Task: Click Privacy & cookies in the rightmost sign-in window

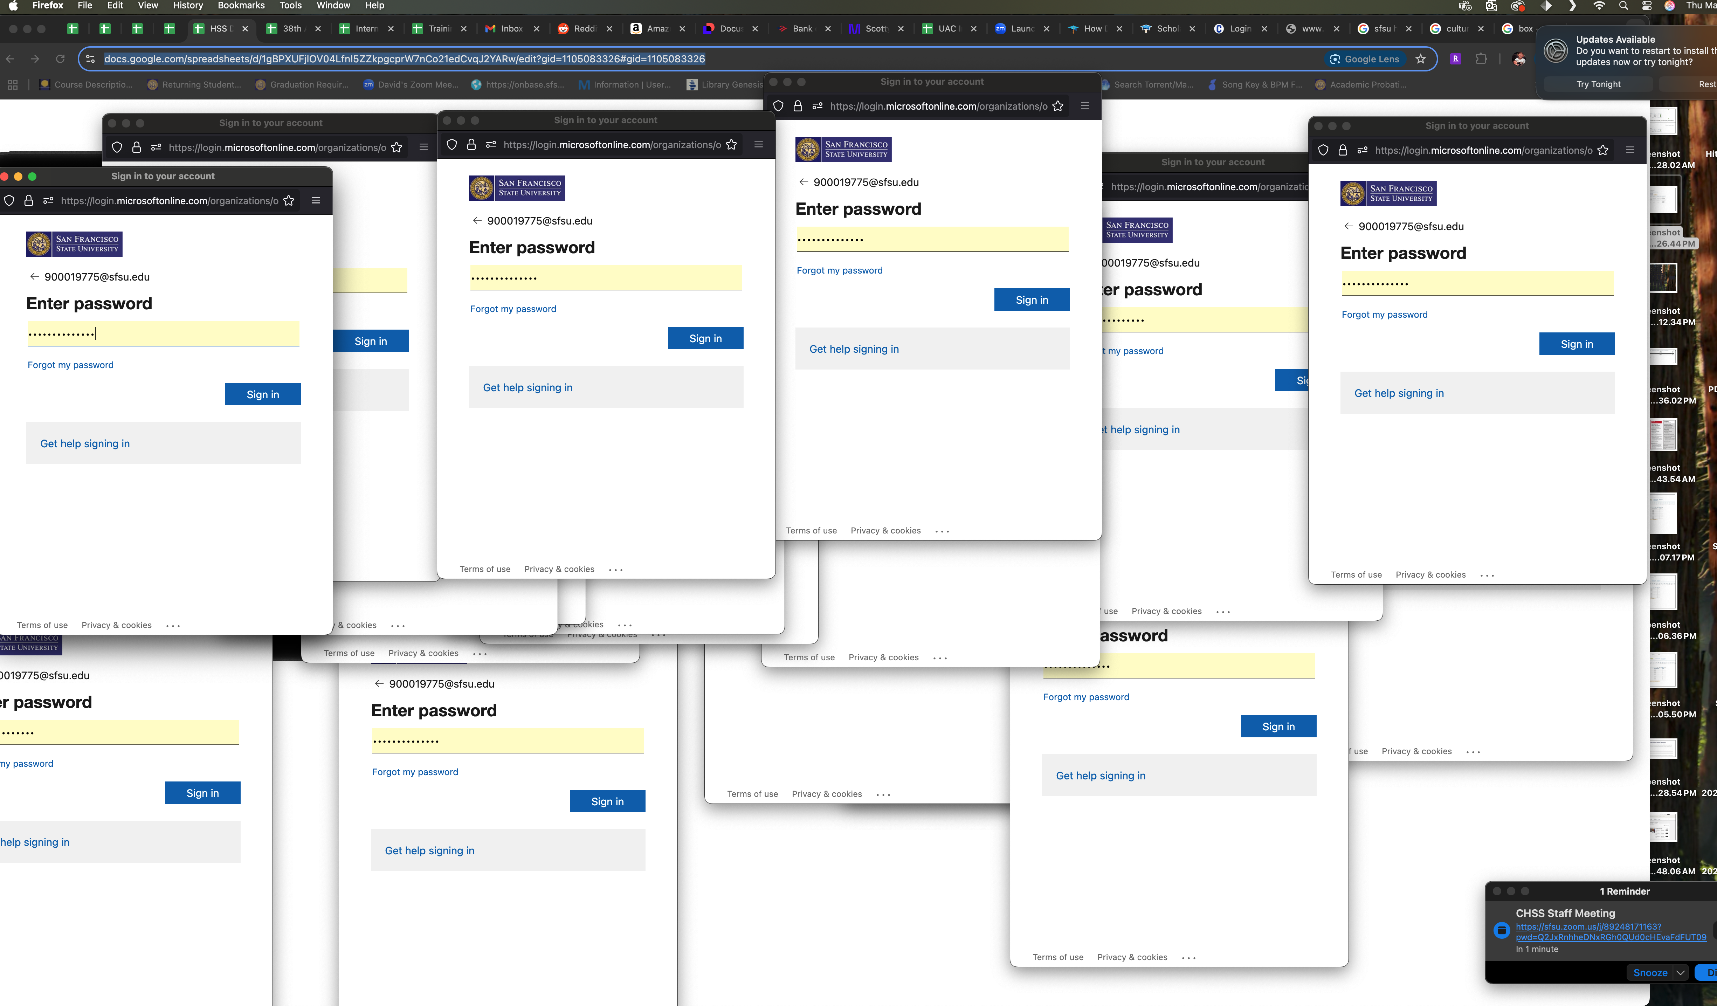Action: [x=1431, y=574]
